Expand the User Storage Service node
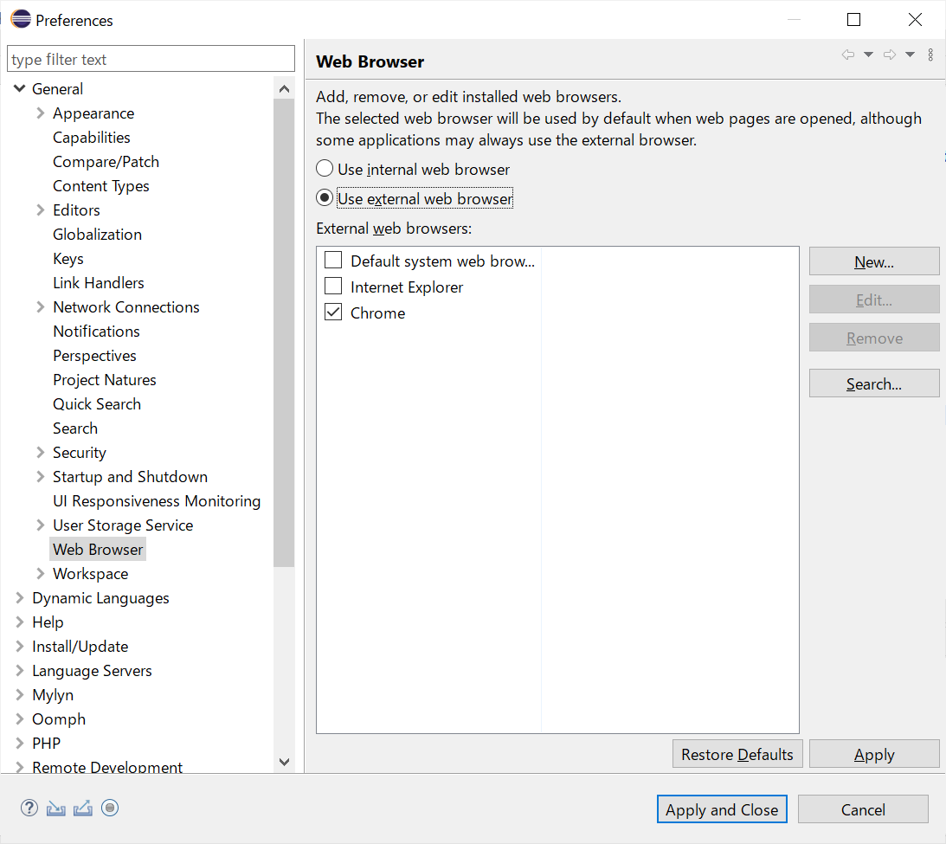 coord(41,525)
